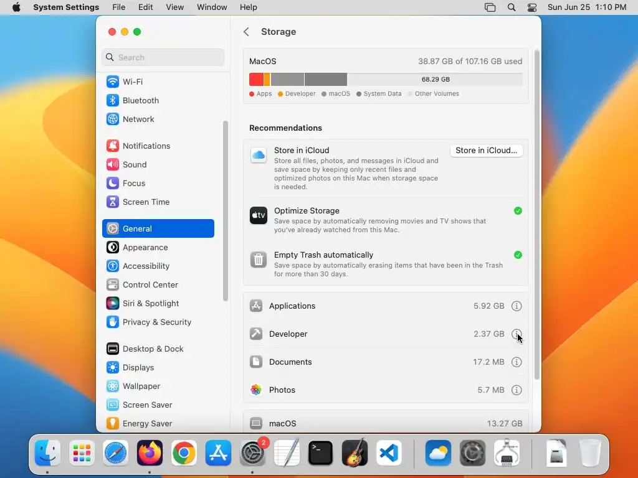
Task: Show info for Documents storage
Action: point(517,362)
